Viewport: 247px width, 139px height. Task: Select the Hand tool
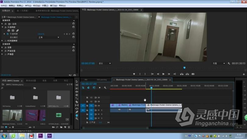(x=77, y=115)
